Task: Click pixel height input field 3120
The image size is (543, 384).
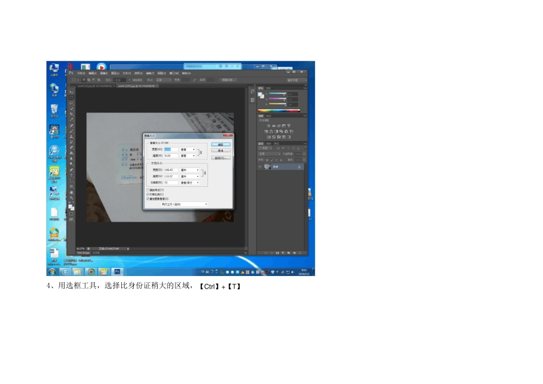Action: (171, 156)
